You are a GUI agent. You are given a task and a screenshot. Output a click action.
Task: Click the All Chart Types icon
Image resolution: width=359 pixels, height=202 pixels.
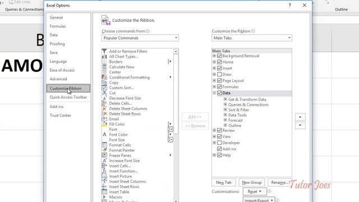104,56
